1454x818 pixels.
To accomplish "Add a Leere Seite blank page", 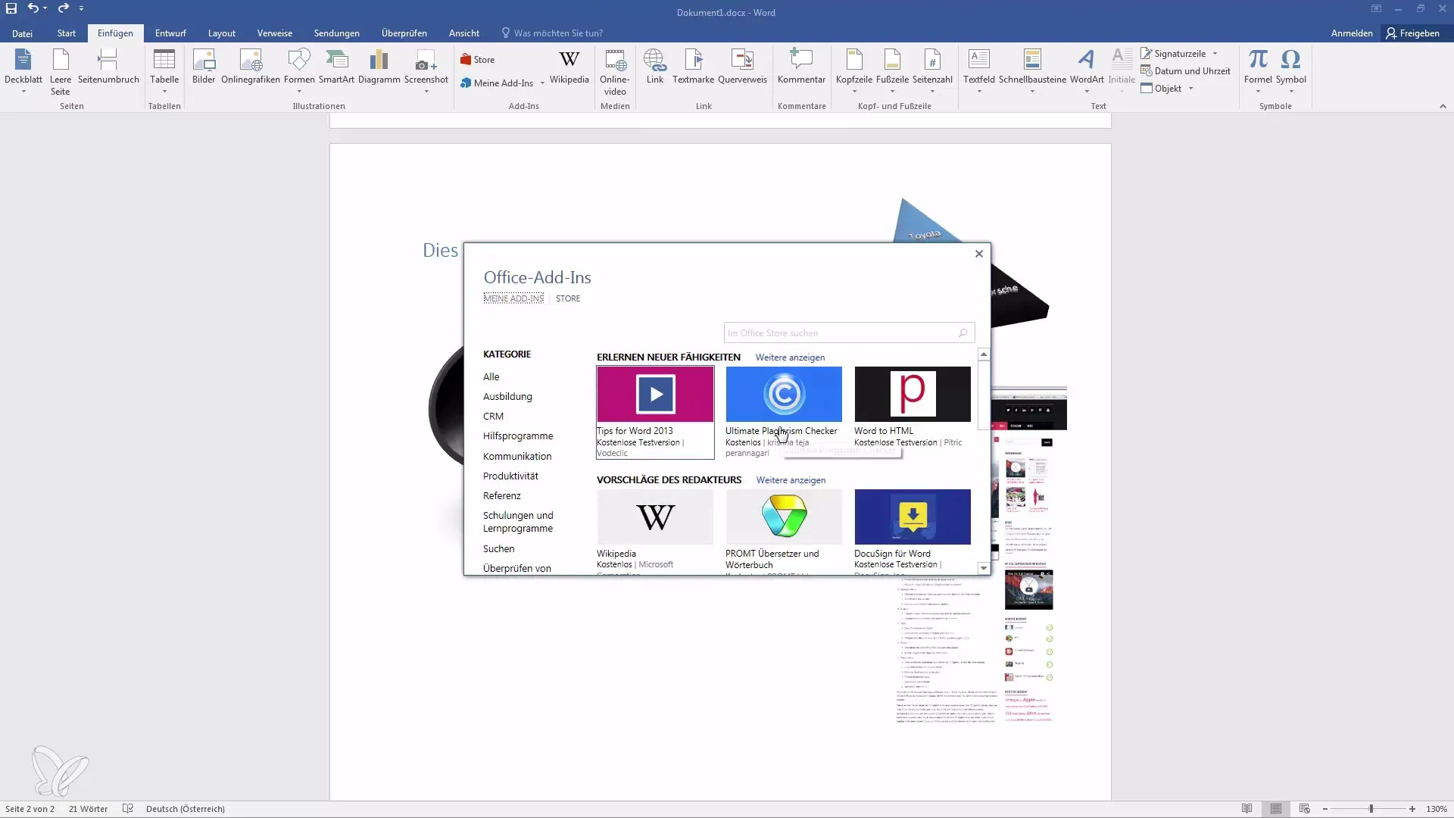I will pos(61,70).
